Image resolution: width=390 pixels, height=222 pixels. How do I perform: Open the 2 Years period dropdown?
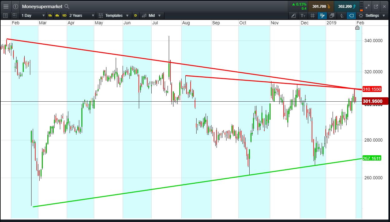(x=82, y=15)
